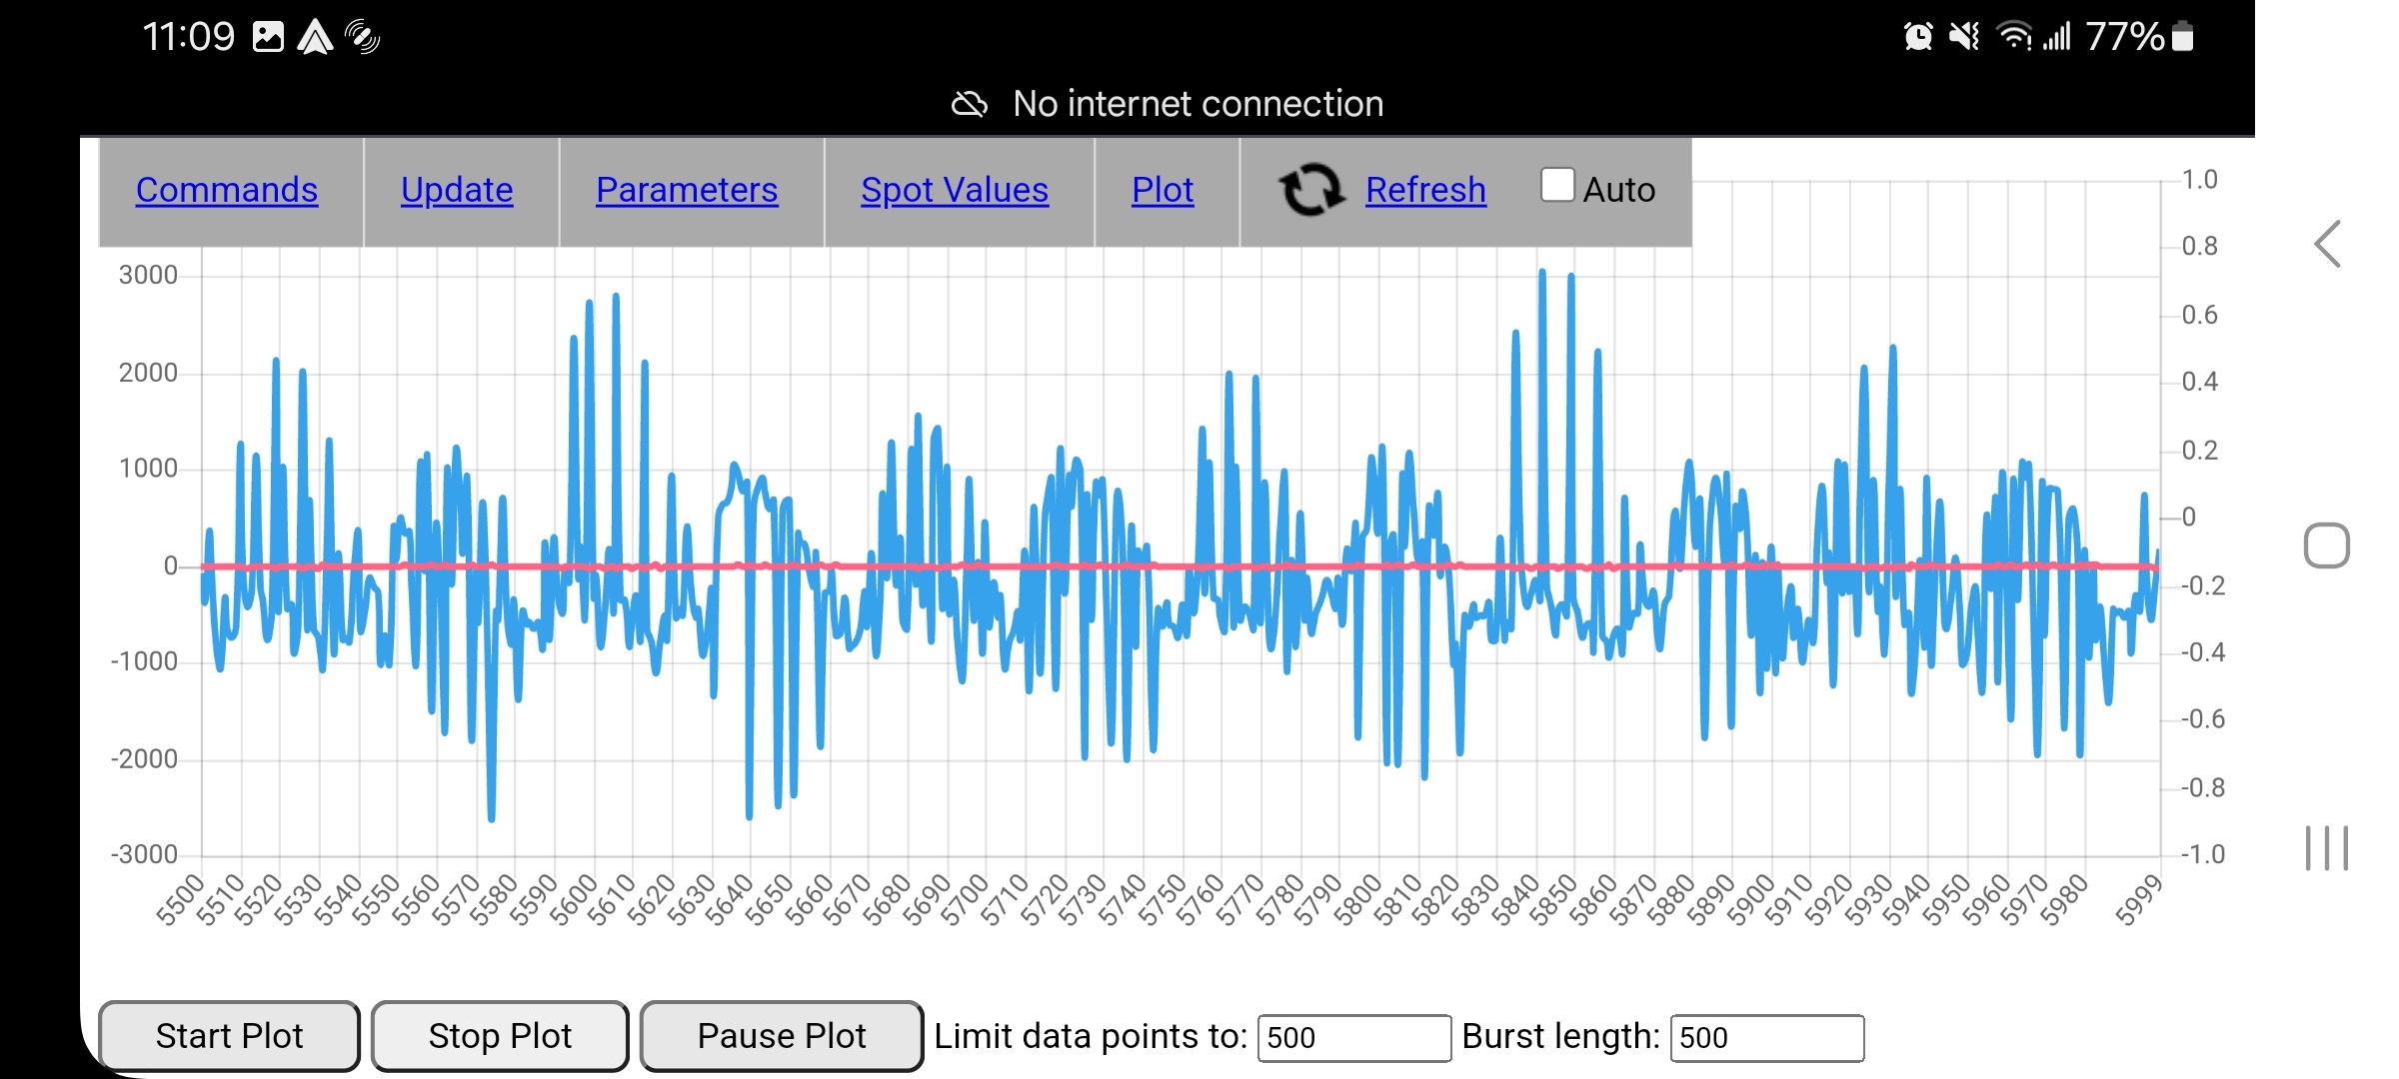Image resolution: width=2399 pixels, height=1079 pixels.
Task: Switch to the Spot Values tab
Action: pyautogui.click(x=955, y=190)
